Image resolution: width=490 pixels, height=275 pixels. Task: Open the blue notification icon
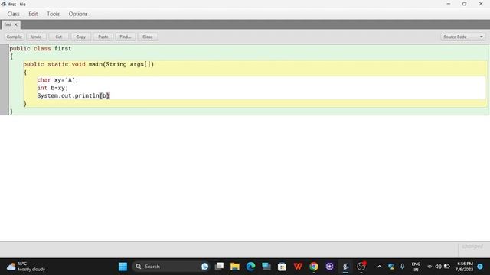(x=480, y=267)
